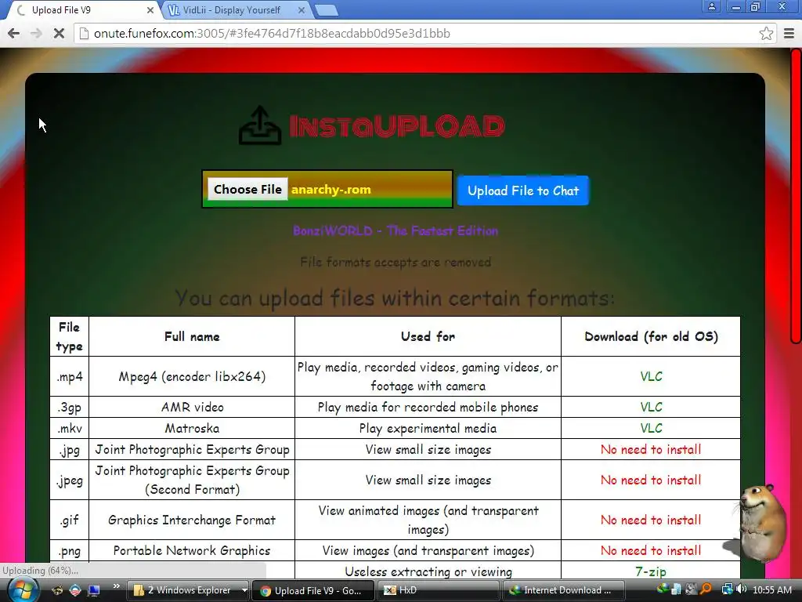Click the Uploading (64%) status text
802x602 pixels.
tap(41, 571)
